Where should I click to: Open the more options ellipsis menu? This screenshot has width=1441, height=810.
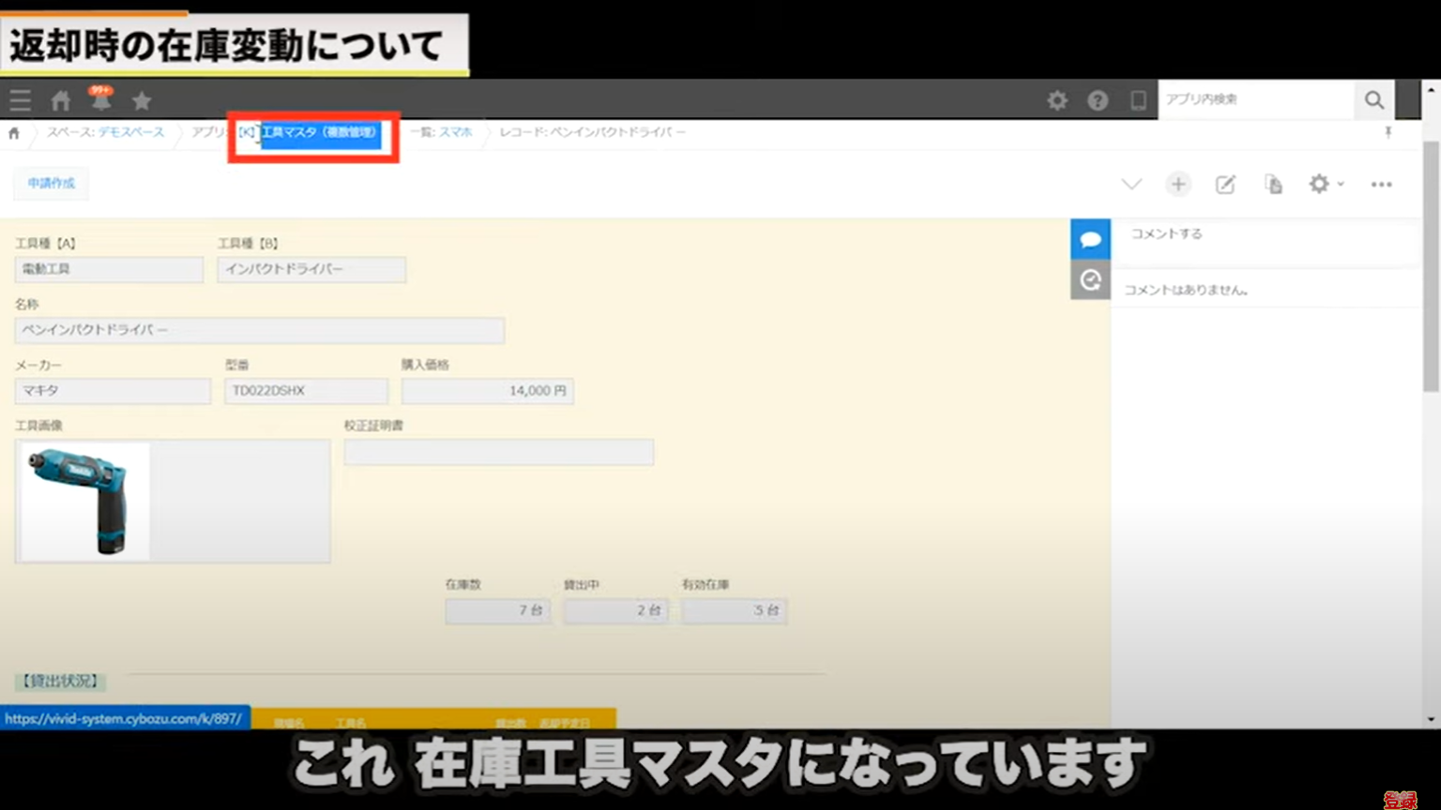tap(1380, 184)
